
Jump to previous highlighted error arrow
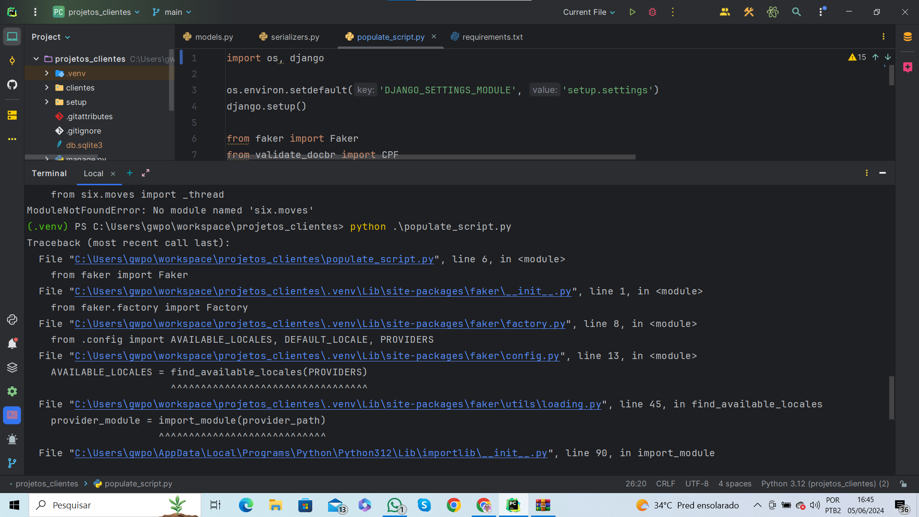(875, 57)
